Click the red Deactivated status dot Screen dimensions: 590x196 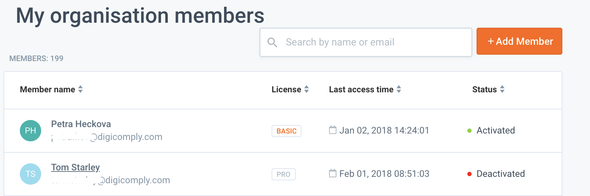469,174
